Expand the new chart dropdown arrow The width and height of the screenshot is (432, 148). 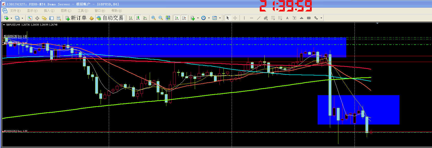(x=11, y=18)
